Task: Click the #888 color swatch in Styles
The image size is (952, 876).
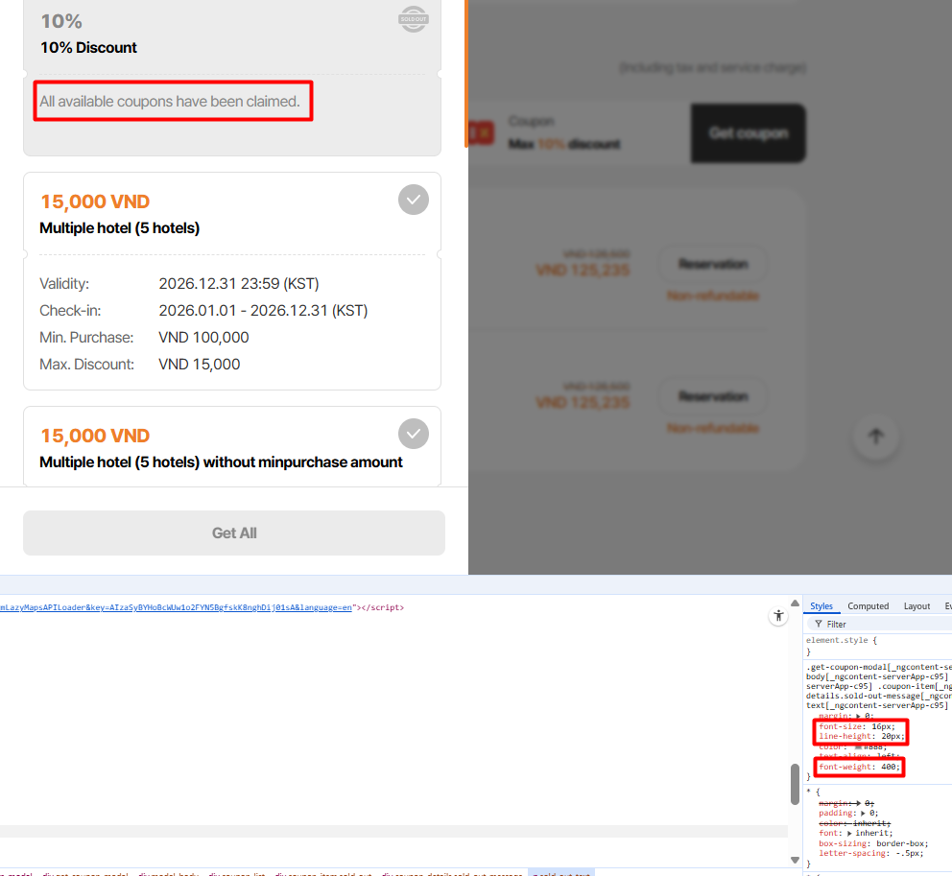Action: [859, 746]
